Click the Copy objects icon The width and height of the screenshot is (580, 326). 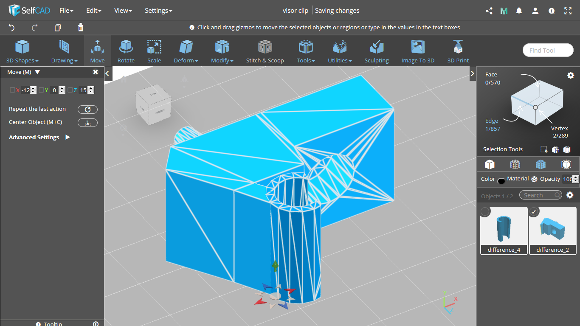58,28
